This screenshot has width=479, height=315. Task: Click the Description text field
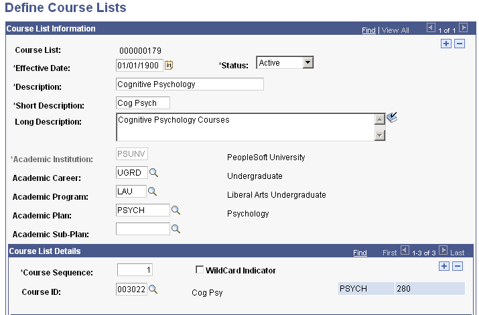[190, 84]
